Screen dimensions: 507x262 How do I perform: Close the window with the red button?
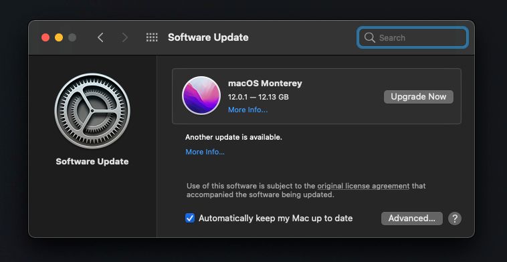[x=45, y=37]
